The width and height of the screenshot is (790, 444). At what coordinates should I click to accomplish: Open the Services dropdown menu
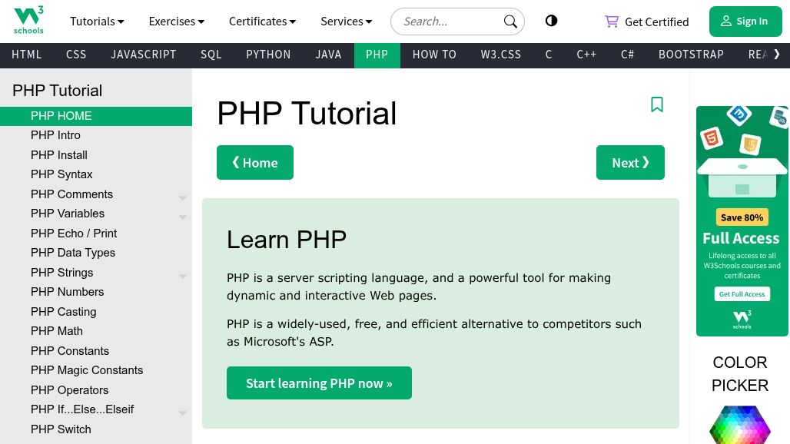pos(346,22)
